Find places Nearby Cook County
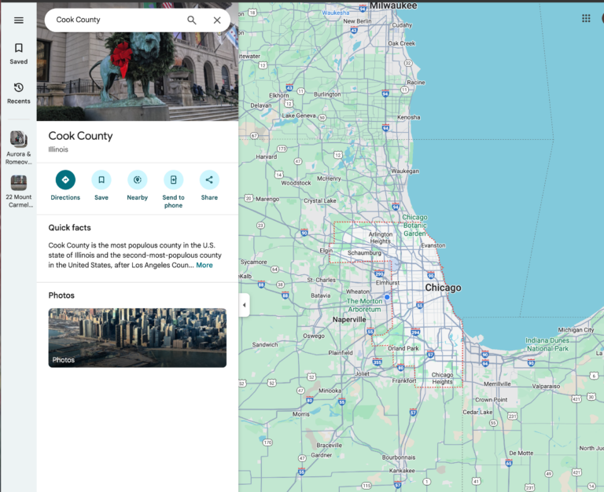 [138, 180]
